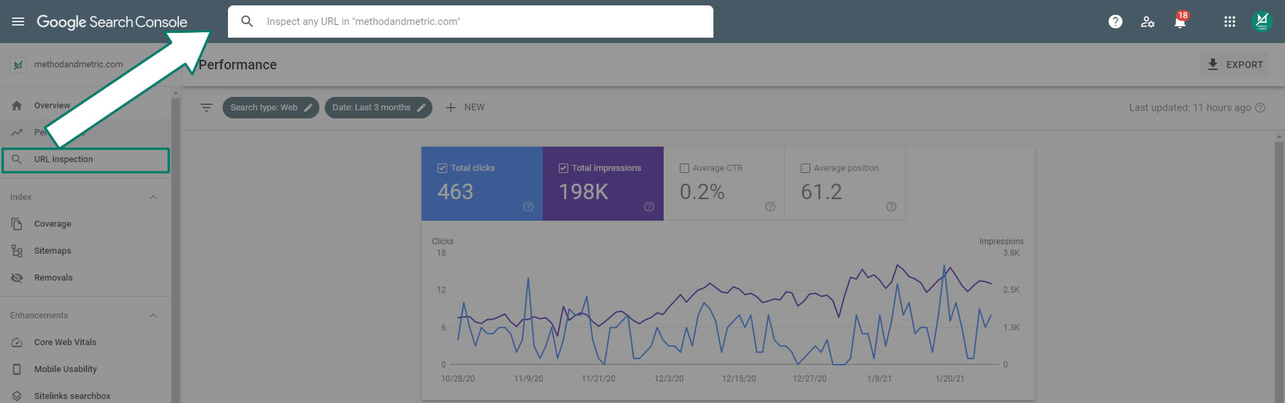Click the URL inspection search field
Screen dimensions: 1285x403
pyautogui.click(x=470, y=22)
